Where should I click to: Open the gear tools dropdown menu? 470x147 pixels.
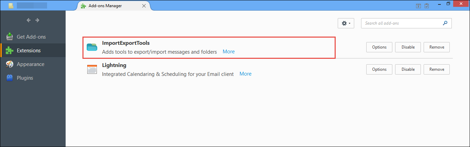point(346,23)
